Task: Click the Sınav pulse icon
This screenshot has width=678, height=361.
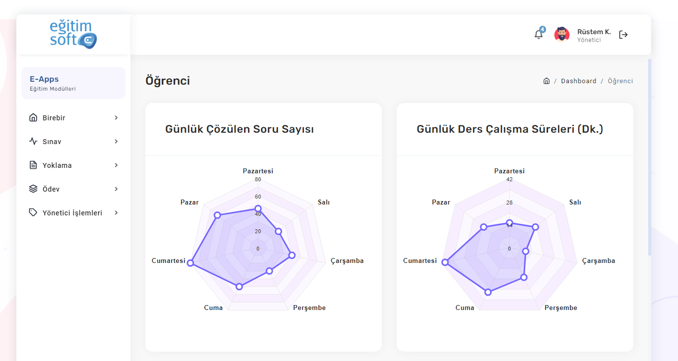Action: click(x=33, y=142)
